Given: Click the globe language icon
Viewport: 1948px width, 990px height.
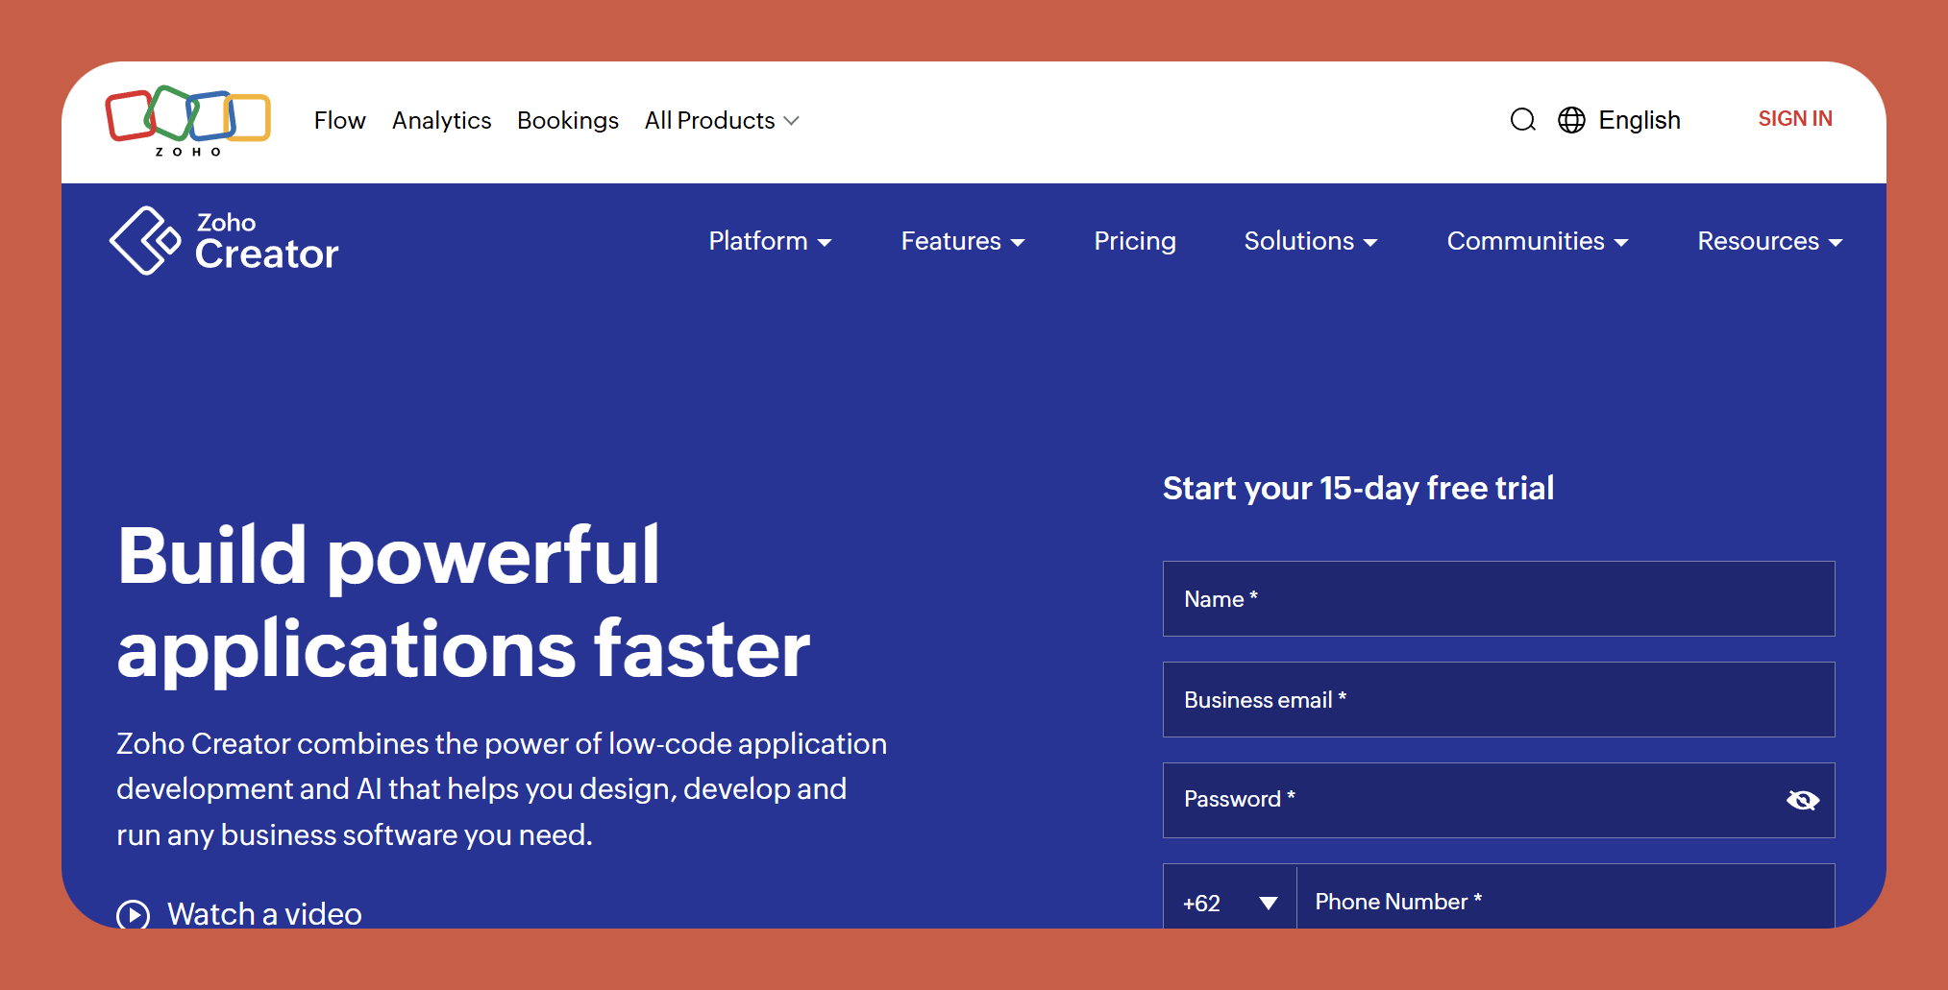Looking at the screenshot, I should click(1570, 119).
